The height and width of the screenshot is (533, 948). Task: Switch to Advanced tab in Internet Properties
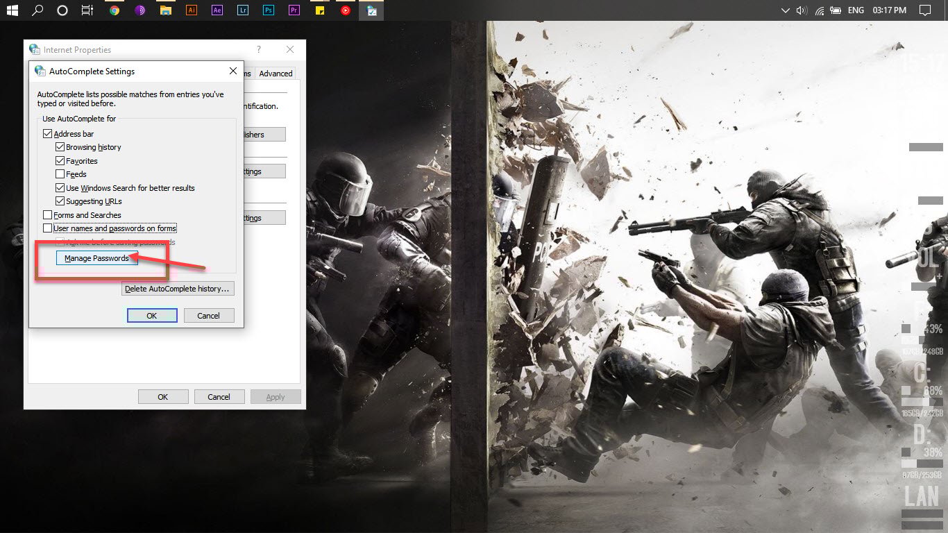[276, 74]
